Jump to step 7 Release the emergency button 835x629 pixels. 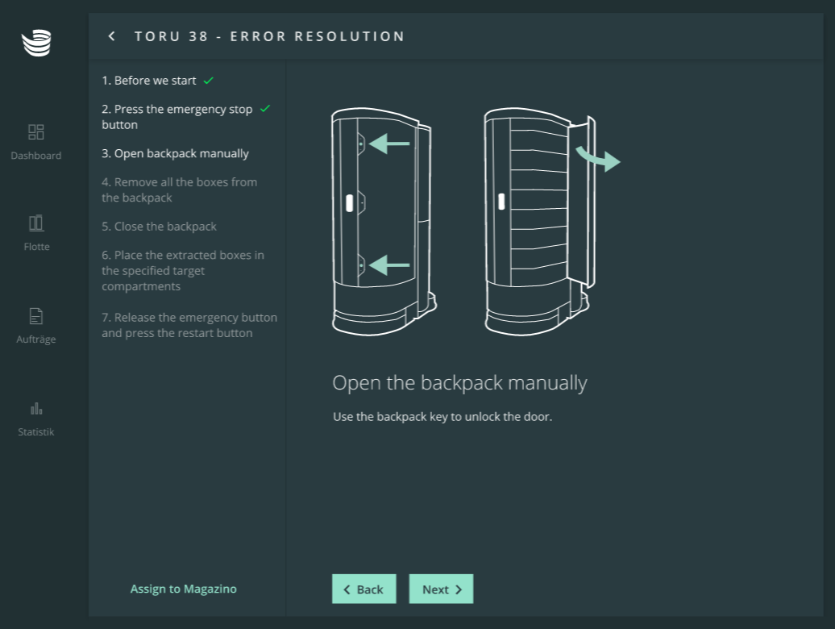point(189,325)
